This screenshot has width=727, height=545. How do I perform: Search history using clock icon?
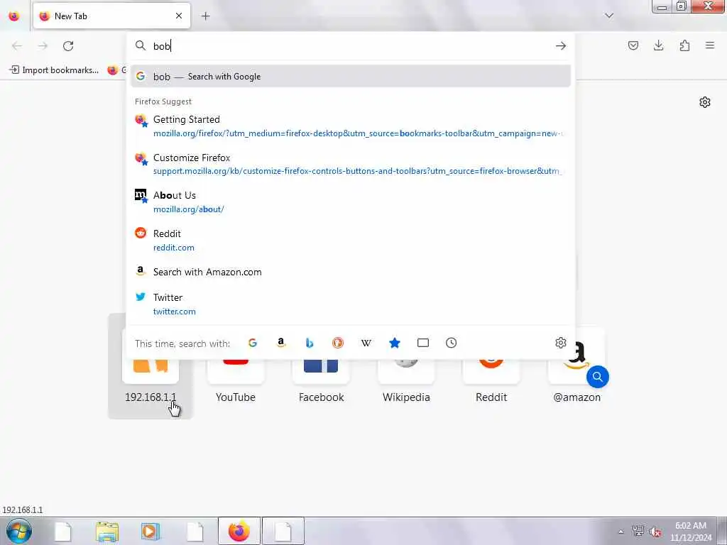click(451, 343)
